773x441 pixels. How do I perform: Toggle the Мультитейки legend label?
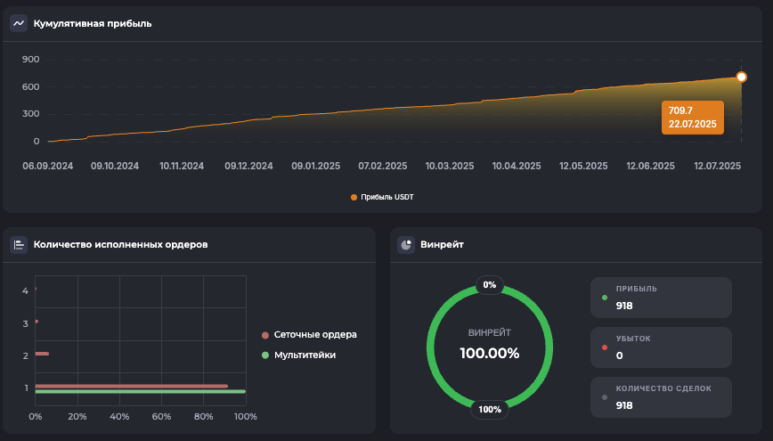[305, 355]
